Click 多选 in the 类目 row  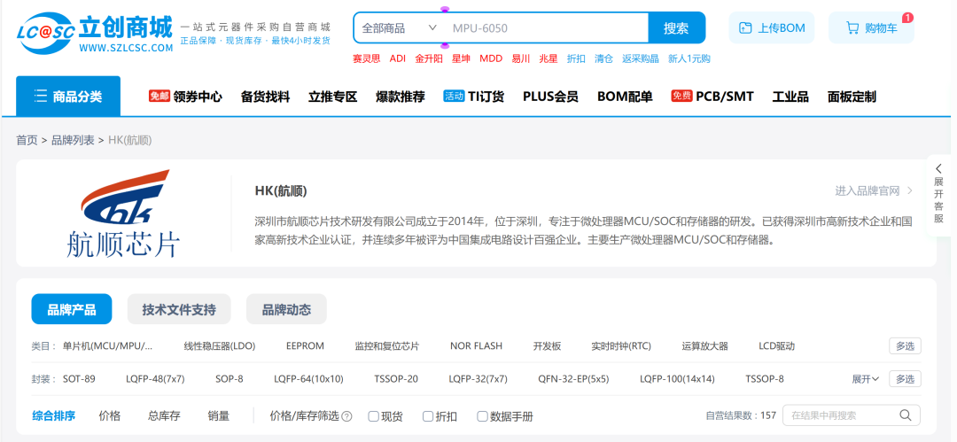tap(905, 345)
